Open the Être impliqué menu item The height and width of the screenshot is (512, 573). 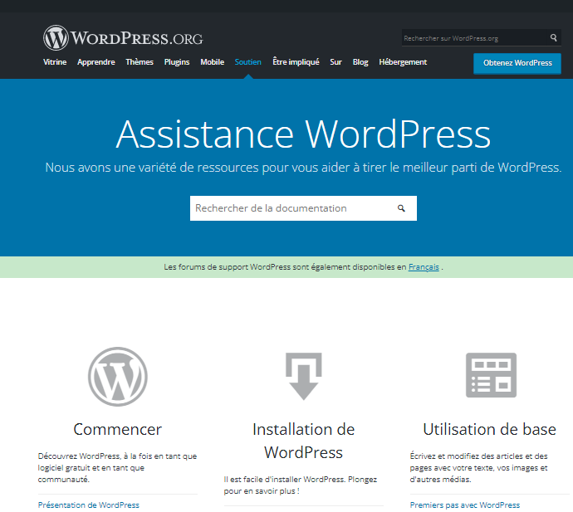(296, 62)
